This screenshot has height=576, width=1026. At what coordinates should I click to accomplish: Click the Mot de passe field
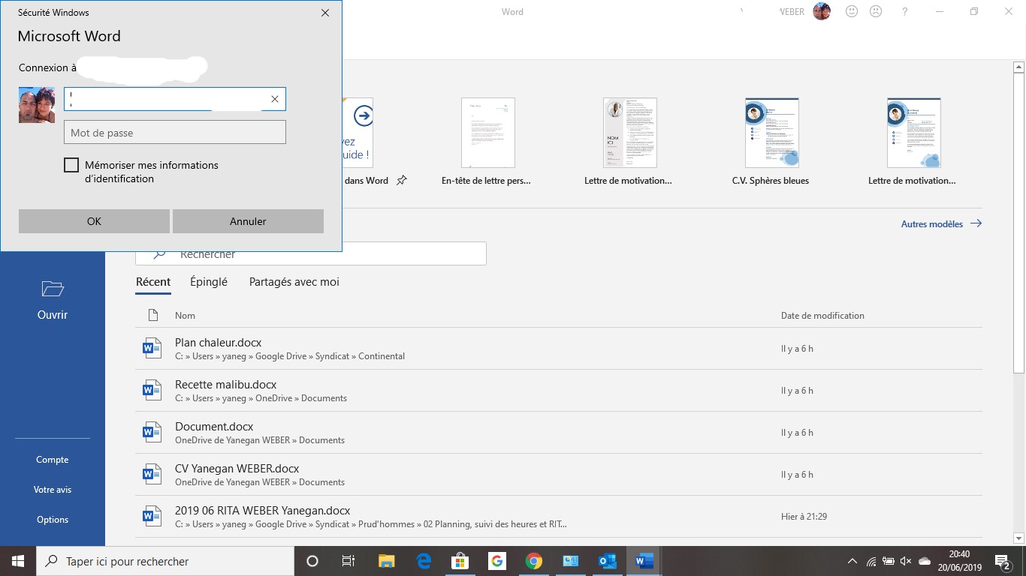pyautogui.click(x=175, y=132)
